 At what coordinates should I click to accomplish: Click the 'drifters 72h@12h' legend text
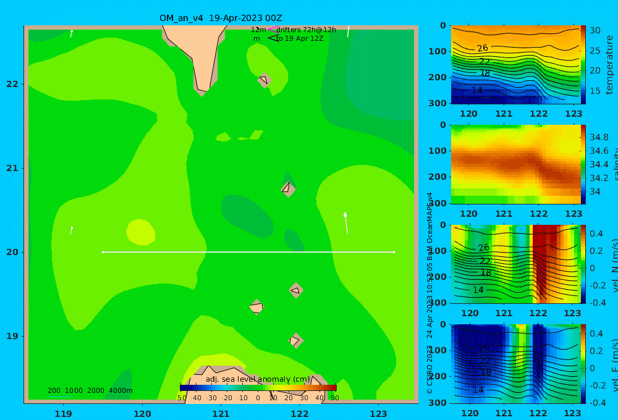click(307, 30)
